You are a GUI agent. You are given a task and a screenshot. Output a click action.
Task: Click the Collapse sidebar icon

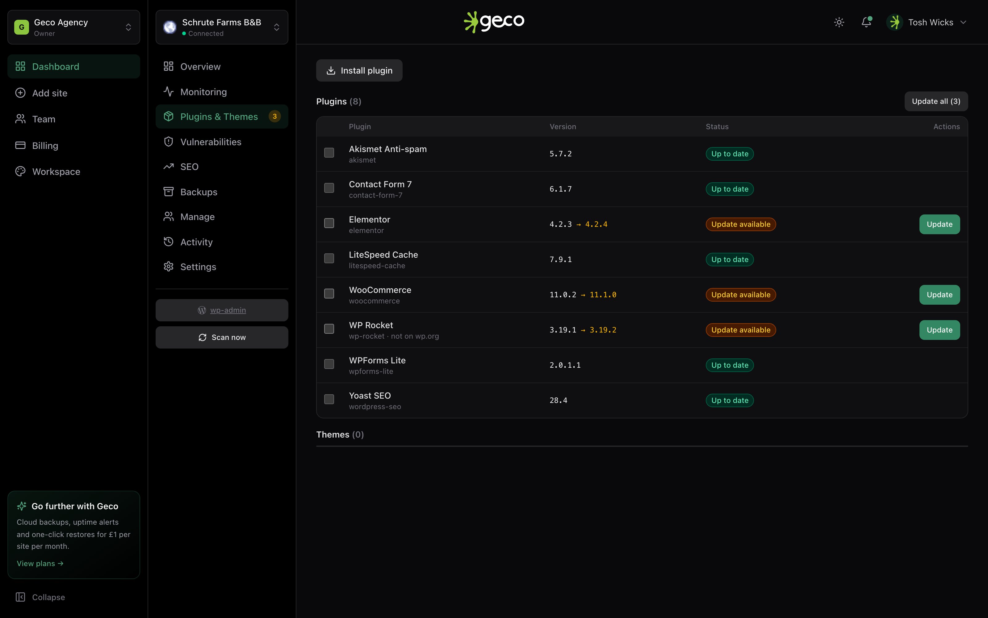(x=20, y=597)
